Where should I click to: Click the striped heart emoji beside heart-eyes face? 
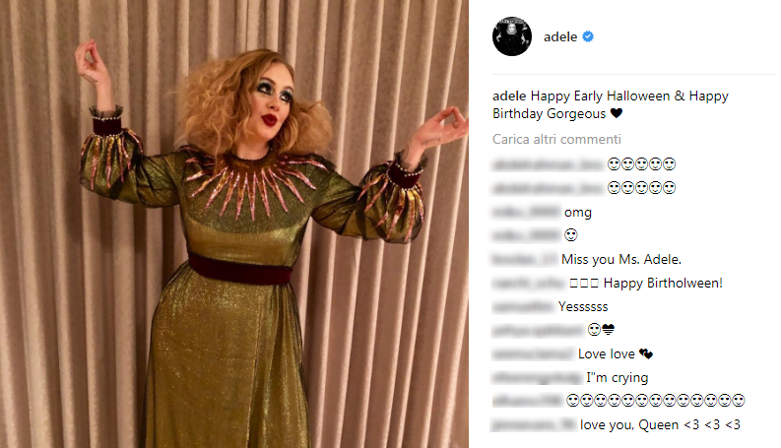click(609, 330)
